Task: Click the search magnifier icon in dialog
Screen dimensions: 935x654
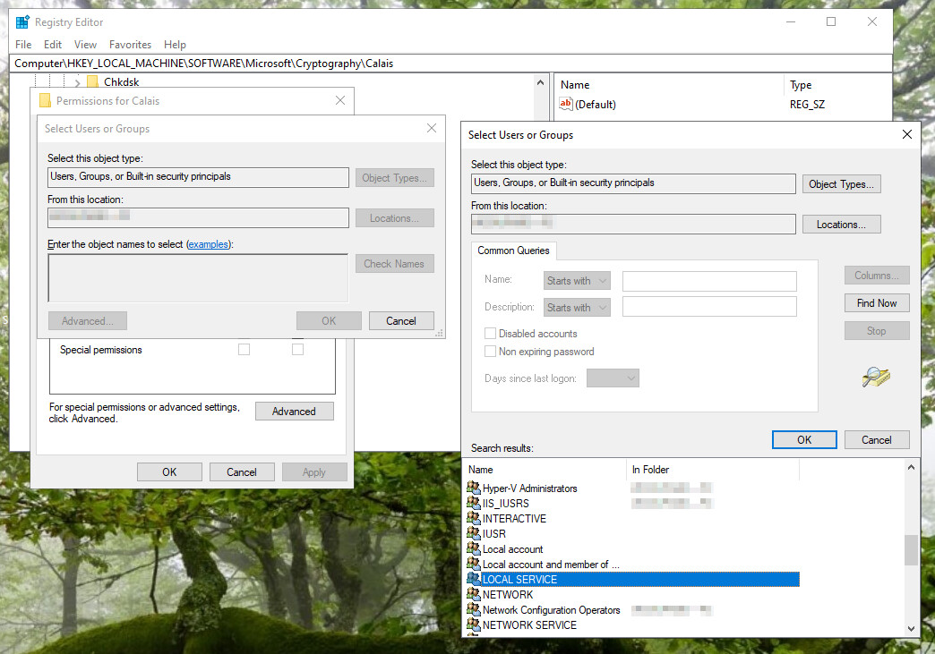Action: pyautogui.click(x=876, y=377)
